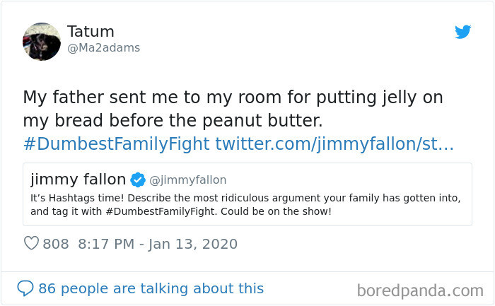
Task: Follow the #DumbestFamilyFight hashtag link
Action: point(116,144)
